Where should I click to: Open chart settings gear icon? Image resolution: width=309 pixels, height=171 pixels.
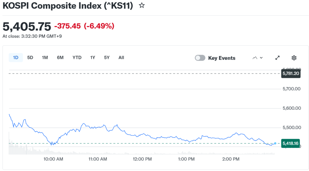[x=294, y=58]
